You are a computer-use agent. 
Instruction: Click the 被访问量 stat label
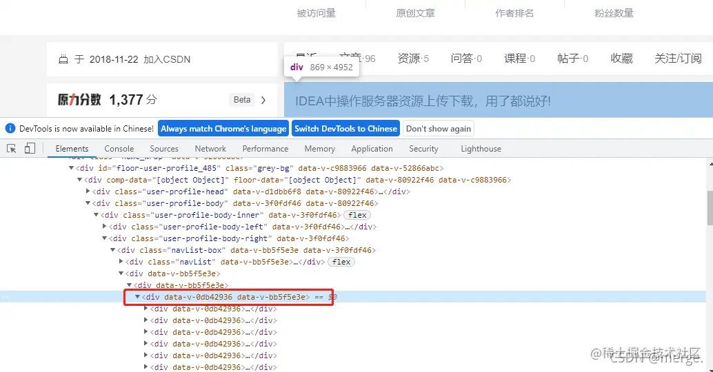(316, 13)
